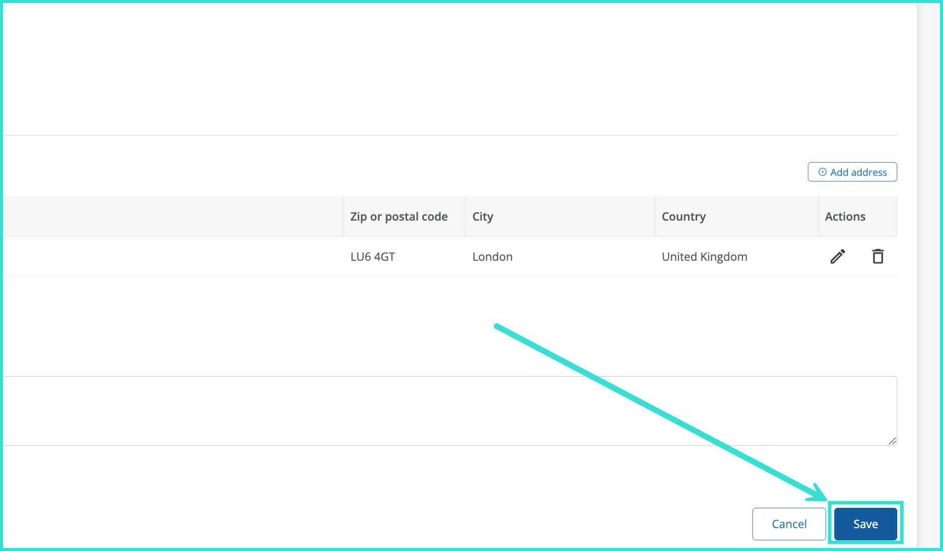Save the form changes
This screenshot has height=551, width=943.
(x=865, y=524)
